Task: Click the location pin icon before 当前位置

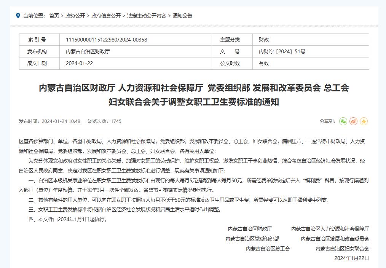Action: point(18,16)
